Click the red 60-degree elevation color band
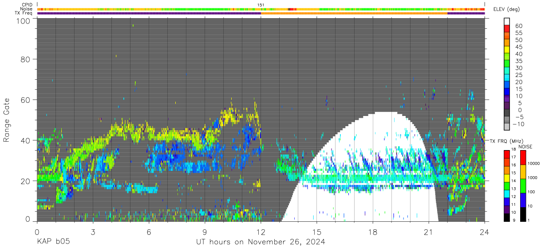 pyautogui.click(x=507, y=28)
